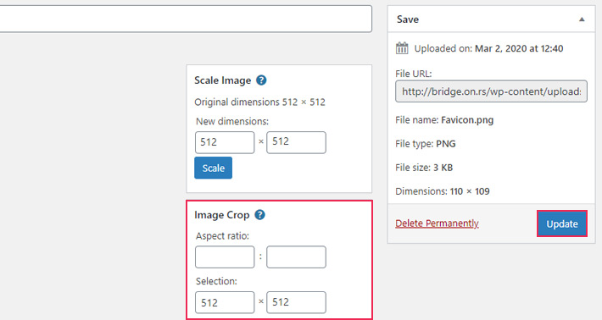602x320 pixels.
Task: Click the 'Aspect ratio:' label
Action: tap(222, 236)
